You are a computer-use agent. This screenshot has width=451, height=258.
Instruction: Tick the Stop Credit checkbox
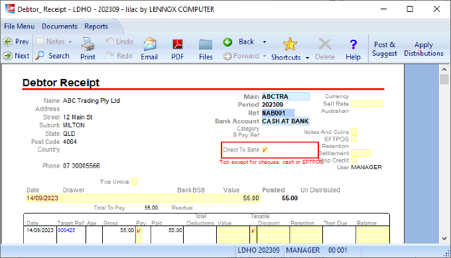[354, 160]
